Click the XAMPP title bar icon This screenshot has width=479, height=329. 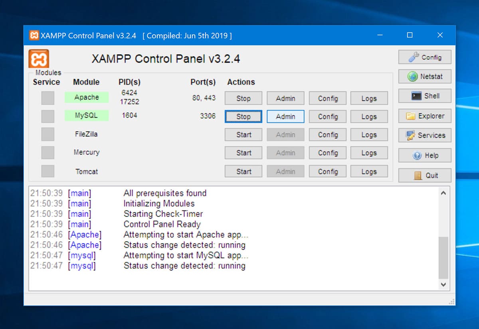pyautogui.click(x=34, y=35)
